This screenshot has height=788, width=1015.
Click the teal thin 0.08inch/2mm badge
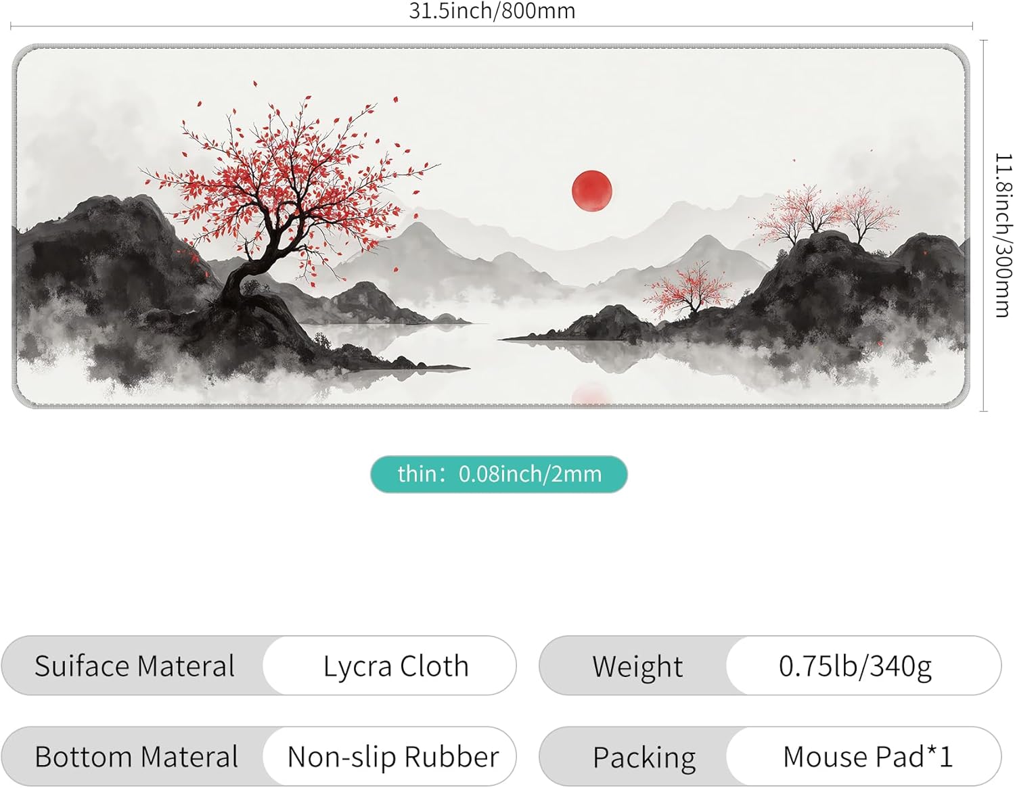point(499,474)
